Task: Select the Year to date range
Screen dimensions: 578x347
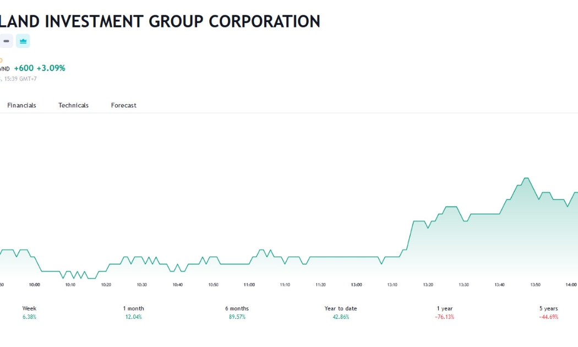Action: pyautogui.click(x=341, y=312)
